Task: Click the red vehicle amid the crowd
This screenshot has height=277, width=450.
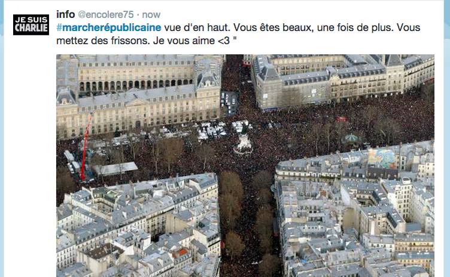Action: [x=341, y=119]
